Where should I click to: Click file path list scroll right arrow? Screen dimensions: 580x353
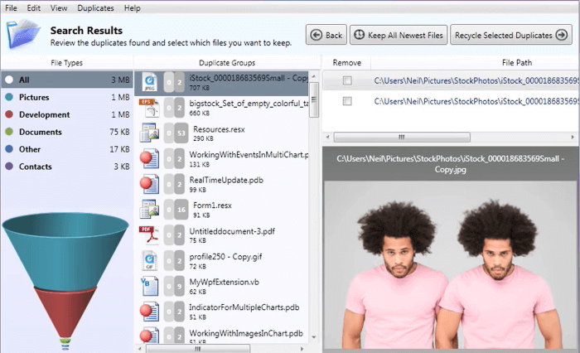[x=573, y=137]
